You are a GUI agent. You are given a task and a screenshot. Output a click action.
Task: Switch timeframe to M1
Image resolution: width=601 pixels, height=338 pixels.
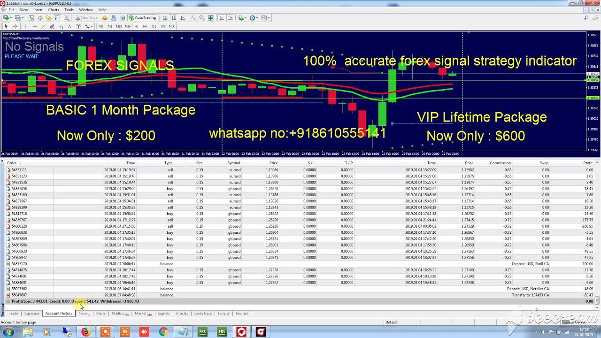(x=101, y=26)
